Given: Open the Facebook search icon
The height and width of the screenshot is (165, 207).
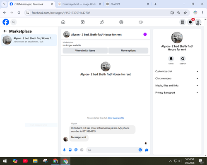Looking at the screenshot, I should tap(14, 22).
